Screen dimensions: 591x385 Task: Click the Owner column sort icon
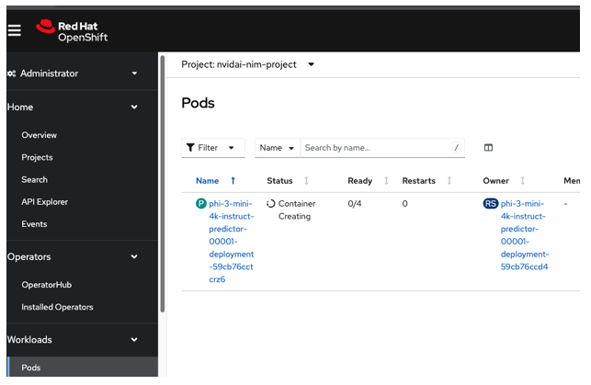pyautogui.click(x=522, y=181)
